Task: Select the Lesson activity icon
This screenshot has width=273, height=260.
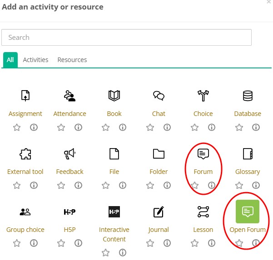Action: [x=203, y=212]
